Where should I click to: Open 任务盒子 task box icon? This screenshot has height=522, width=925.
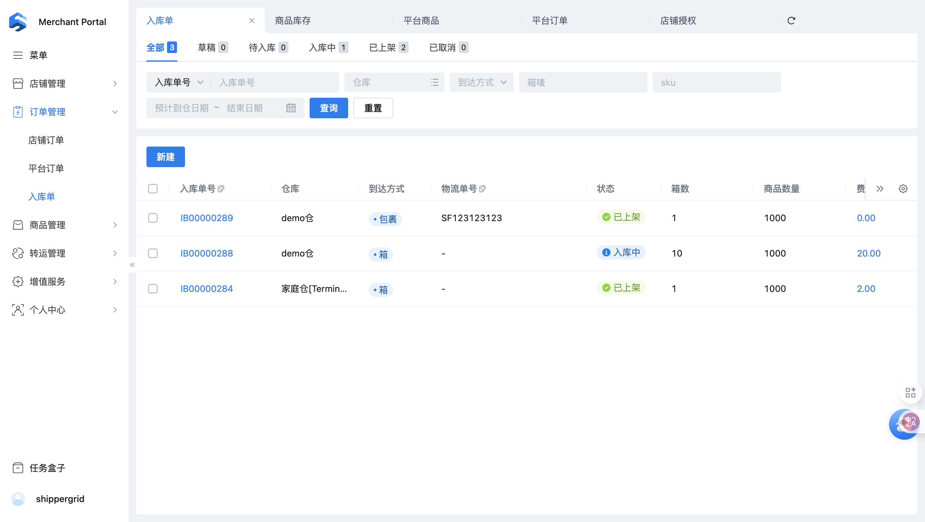pyautogui.click(x=18, y=468)
